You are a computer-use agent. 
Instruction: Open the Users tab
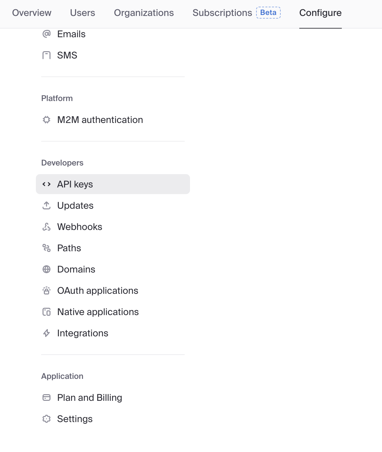[82, 13]
